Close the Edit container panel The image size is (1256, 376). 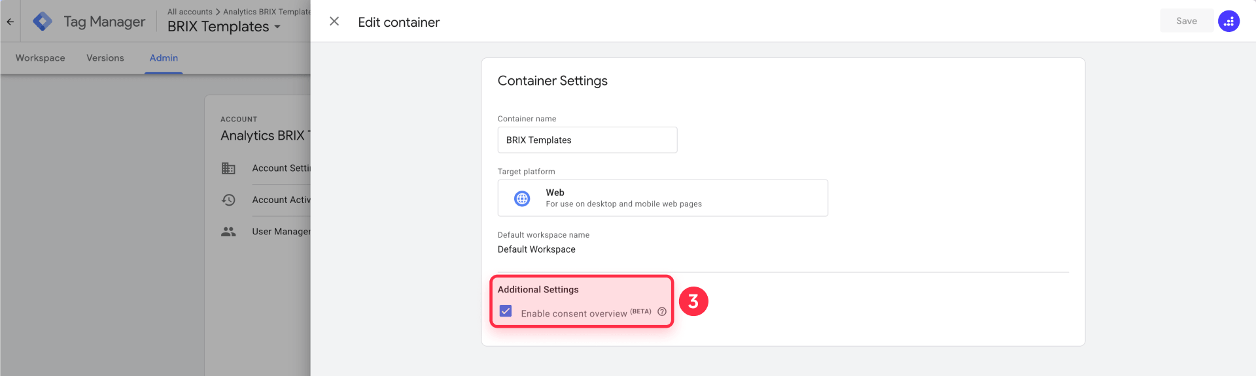(334, 22)
